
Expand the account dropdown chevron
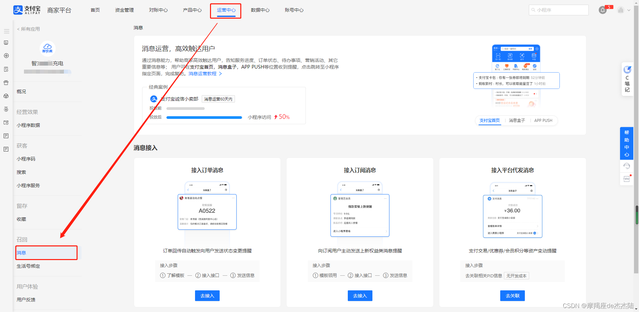point(629,10)
